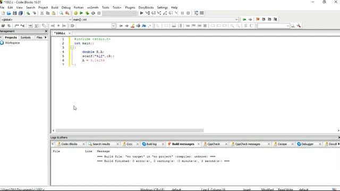Open the main() : int function dropdown
The height and width of the screenshot is (191, 340).
[236, 20]
